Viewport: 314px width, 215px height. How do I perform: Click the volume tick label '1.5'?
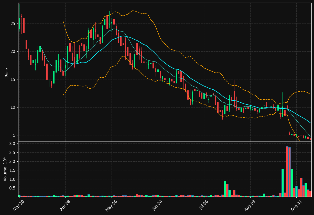(x=13, y=170)
